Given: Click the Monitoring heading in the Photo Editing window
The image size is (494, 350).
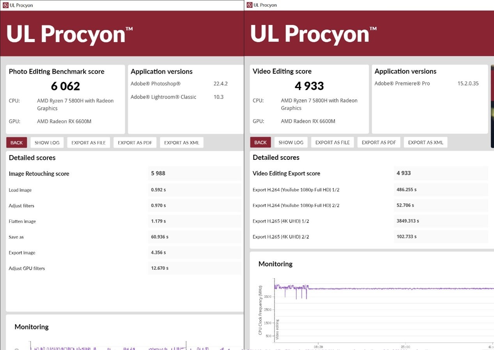Looking at the screenshot, I should click(x=32, y=327).
